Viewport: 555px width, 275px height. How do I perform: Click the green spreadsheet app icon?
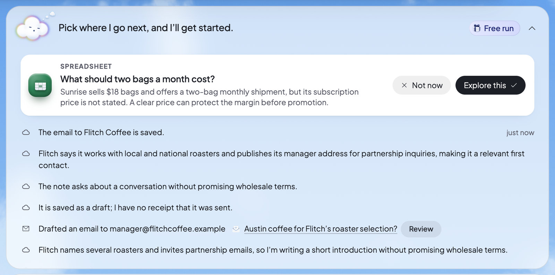click(x=40, y=85)
